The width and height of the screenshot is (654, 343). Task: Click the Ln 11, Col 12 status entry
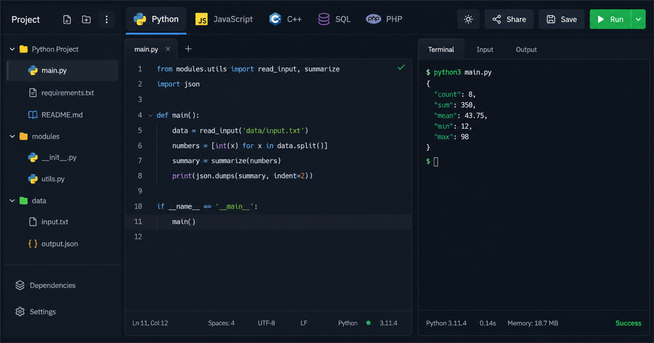pyautogui.click(x=150, y=323)
